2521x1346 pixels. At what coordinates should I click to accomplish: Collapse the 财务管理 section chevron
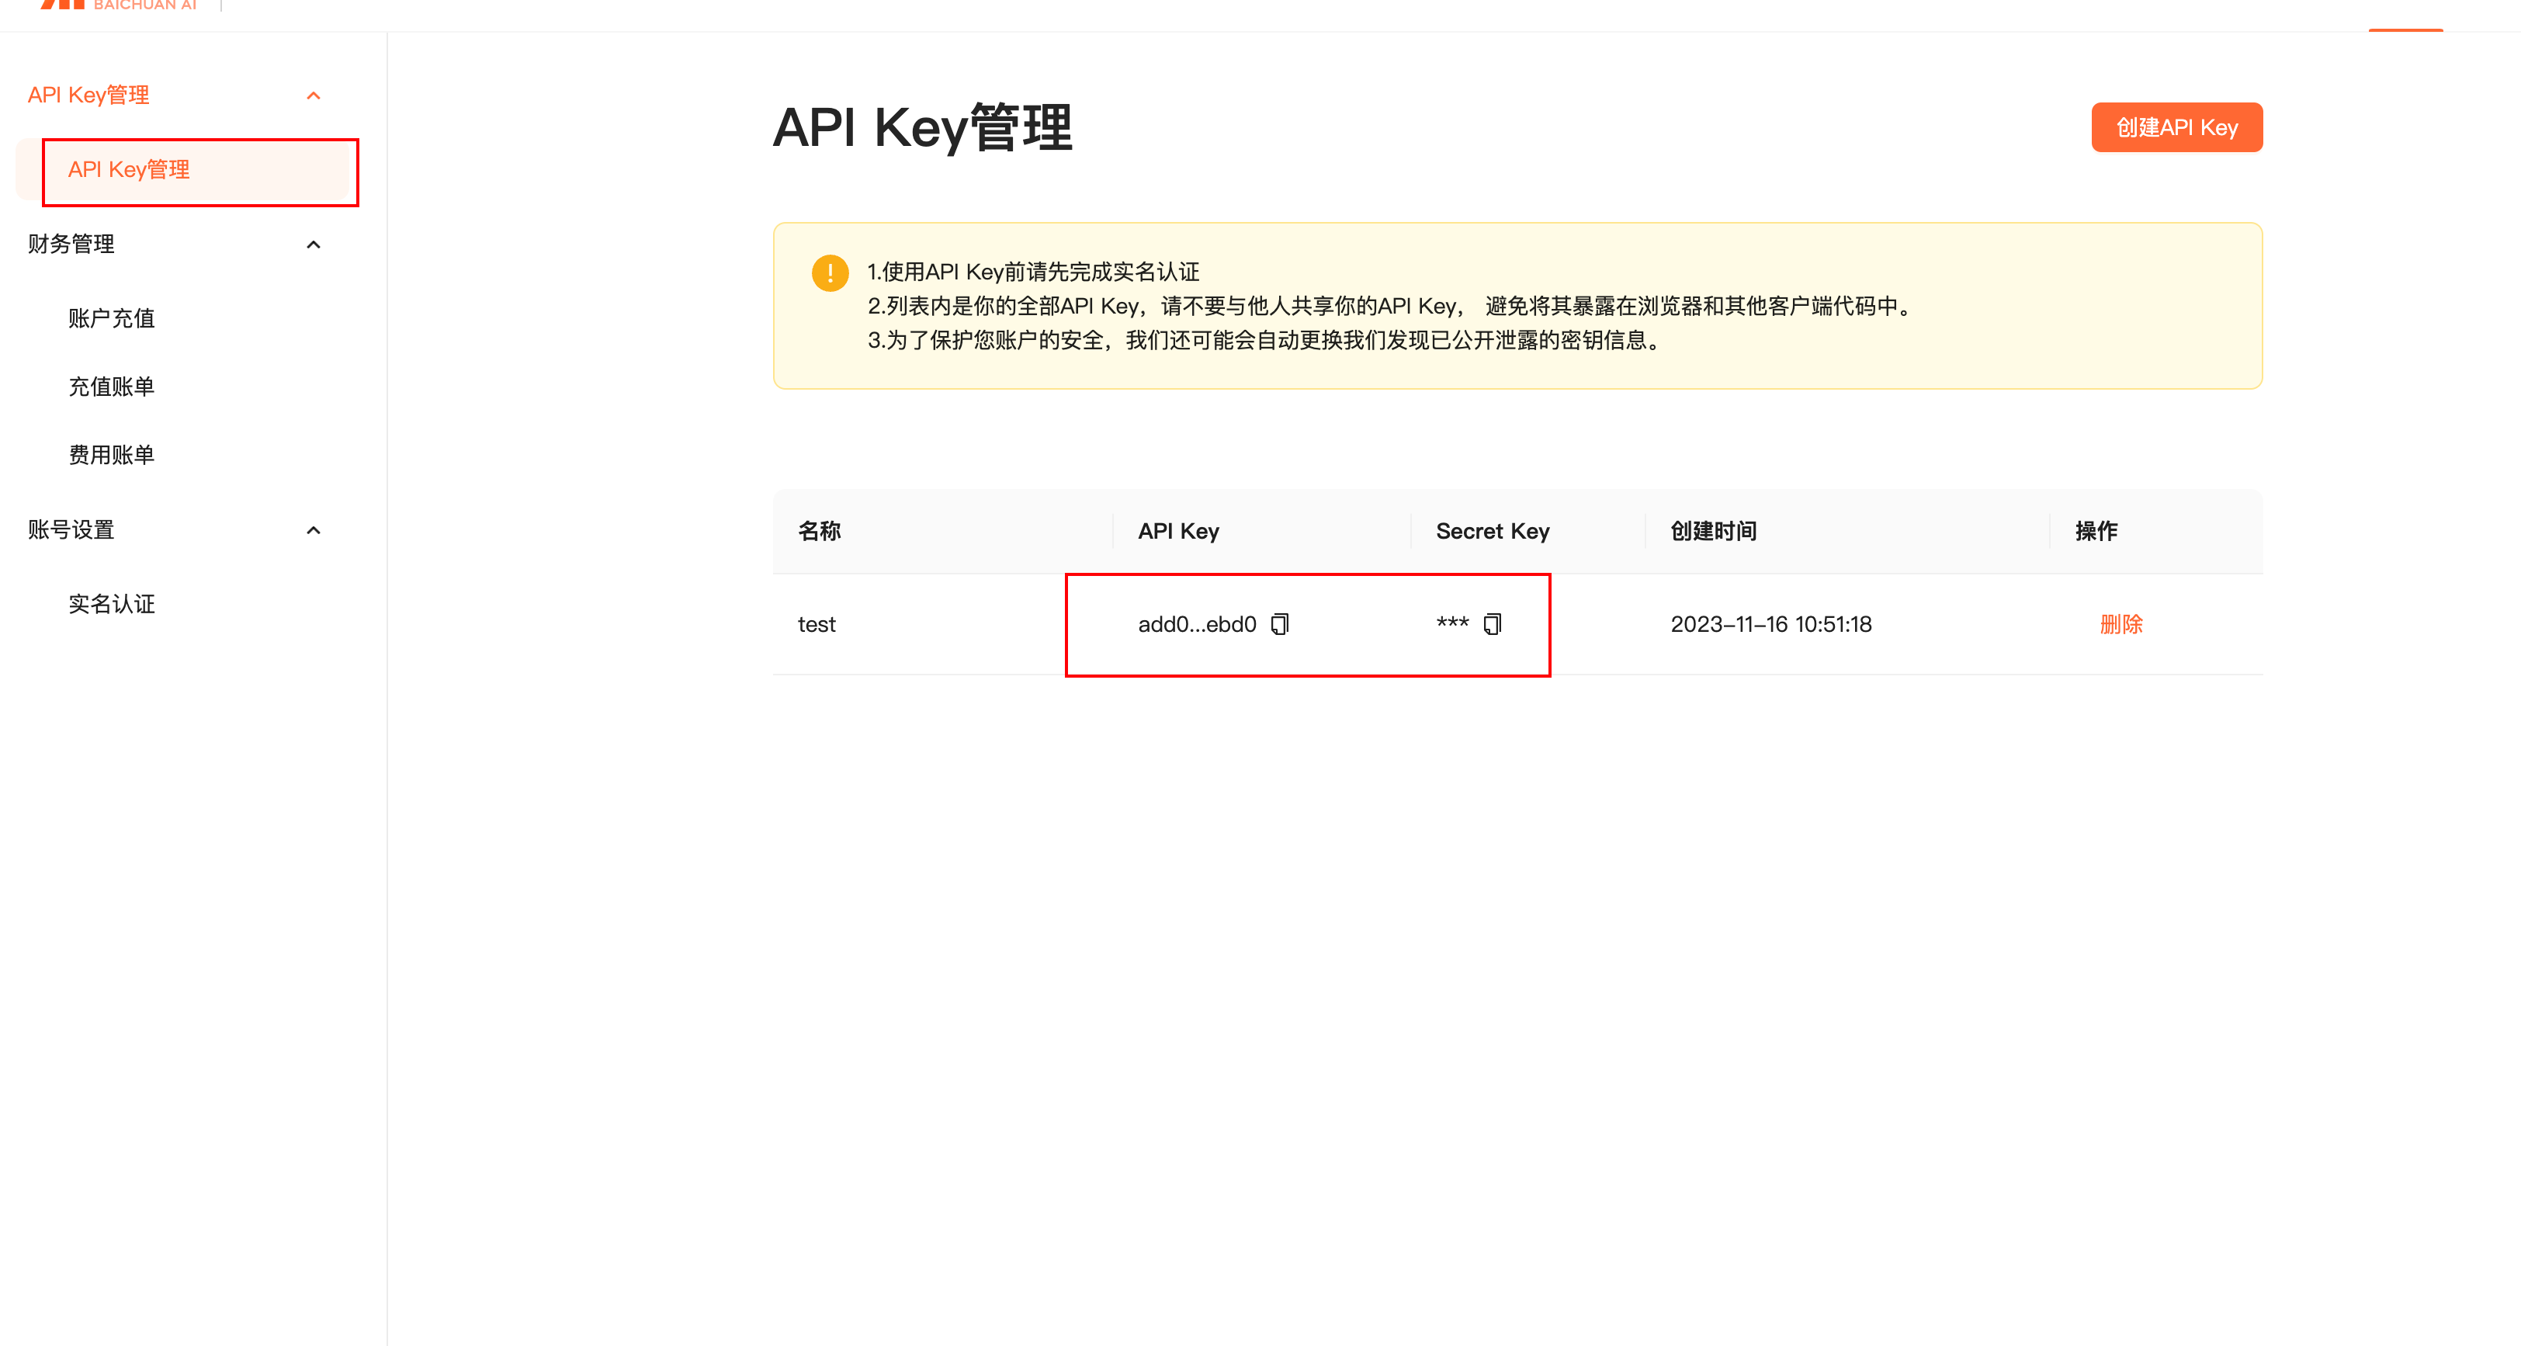[313, 245]
